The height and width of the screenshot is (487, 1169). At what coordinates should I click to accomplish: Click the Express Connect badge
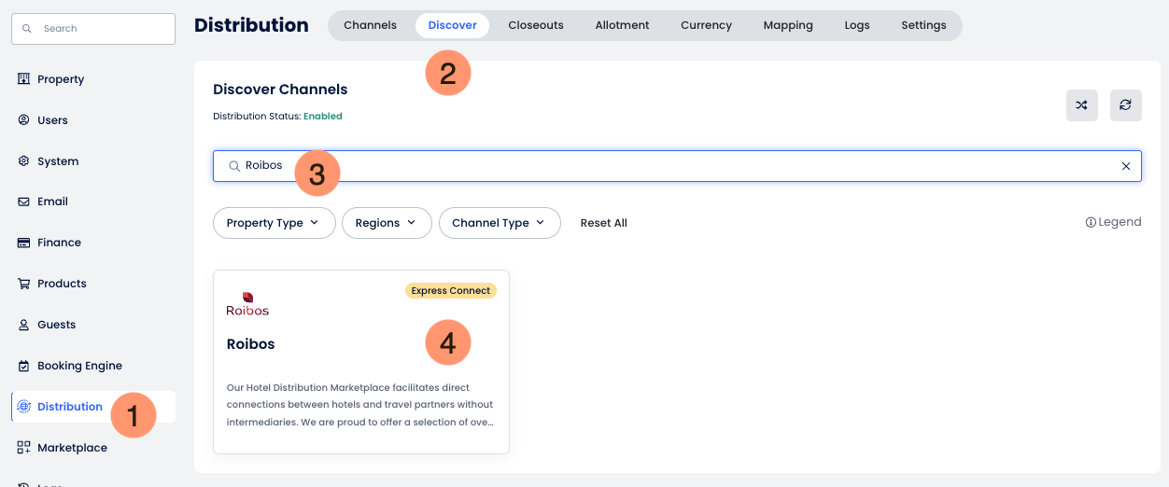(x=451, y=291)
